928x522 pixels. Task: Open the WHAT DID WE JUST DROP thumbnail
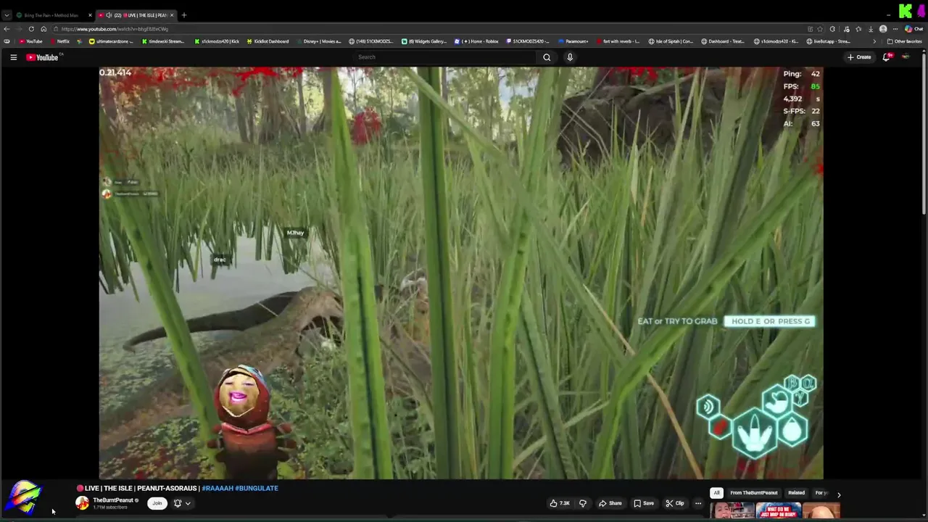coord(778,512)
